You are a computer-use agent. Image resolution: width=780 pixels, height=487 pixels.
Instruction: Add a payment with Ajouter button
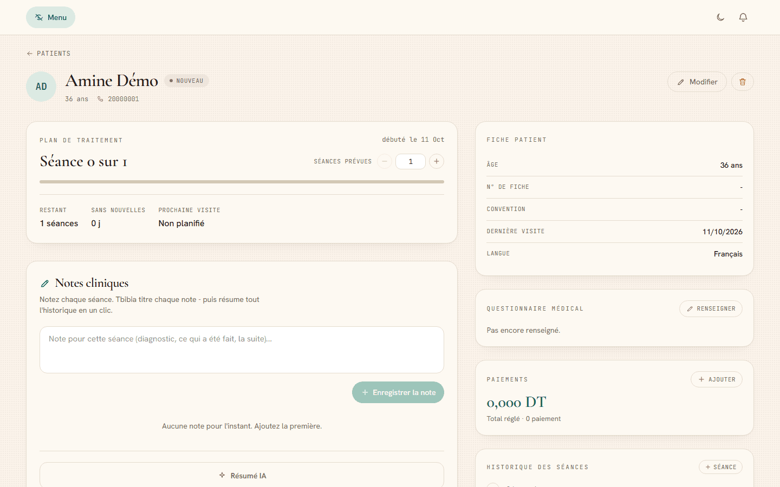pyautogui.click(x=717, y=379)
